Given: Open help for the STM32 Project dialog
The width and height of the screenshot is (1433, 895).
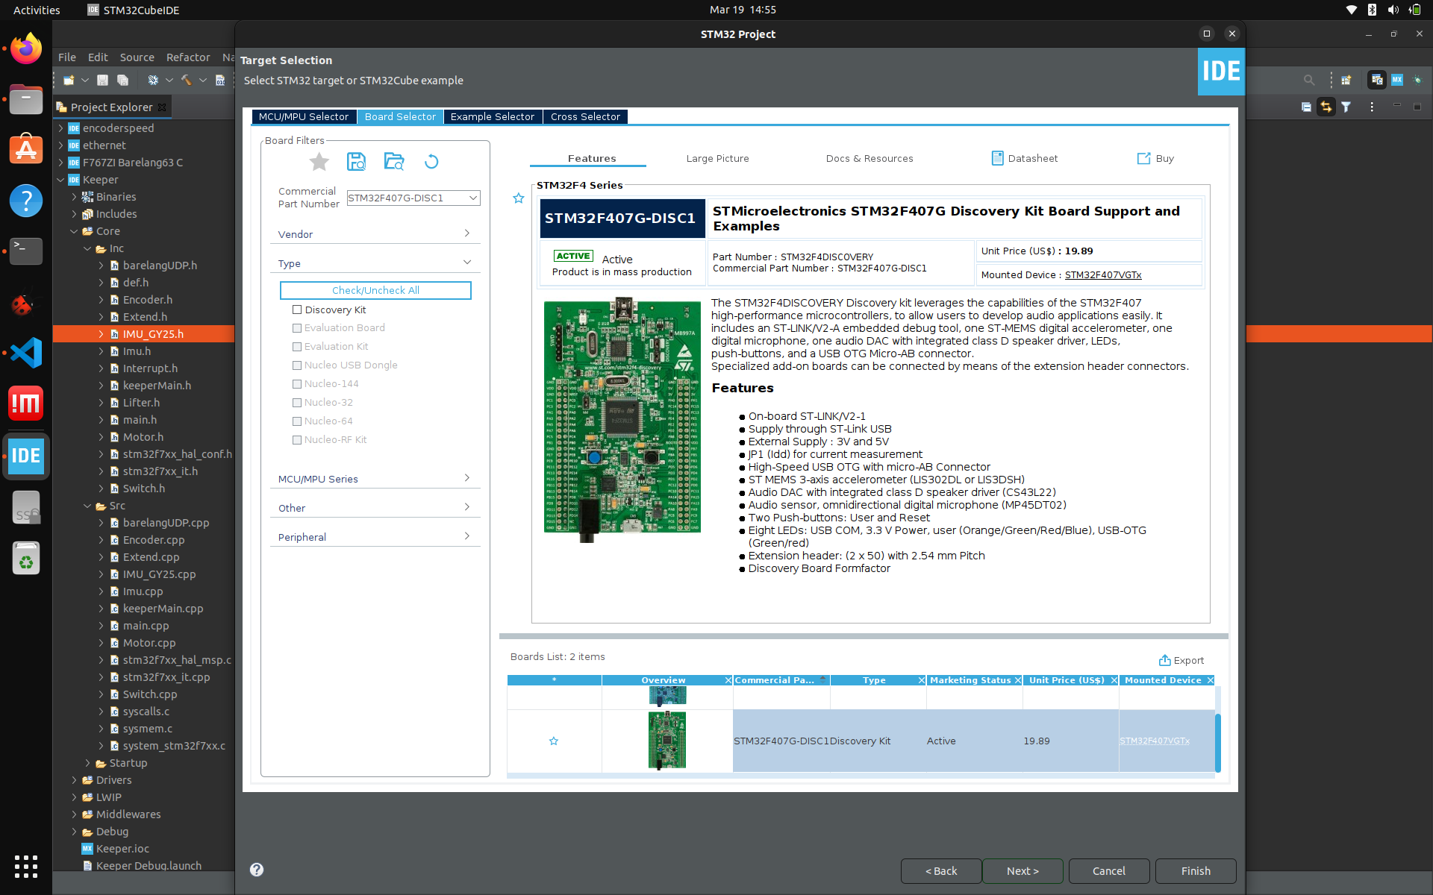Looking at the screenshot, I should tap(257, 870).
